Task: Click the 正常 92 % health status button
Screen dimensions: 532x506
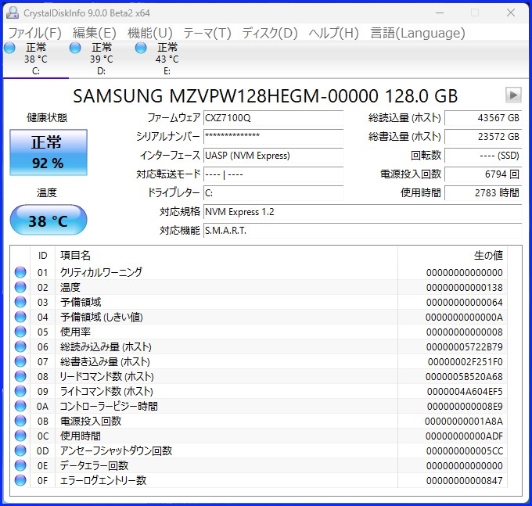Action: 49,153
